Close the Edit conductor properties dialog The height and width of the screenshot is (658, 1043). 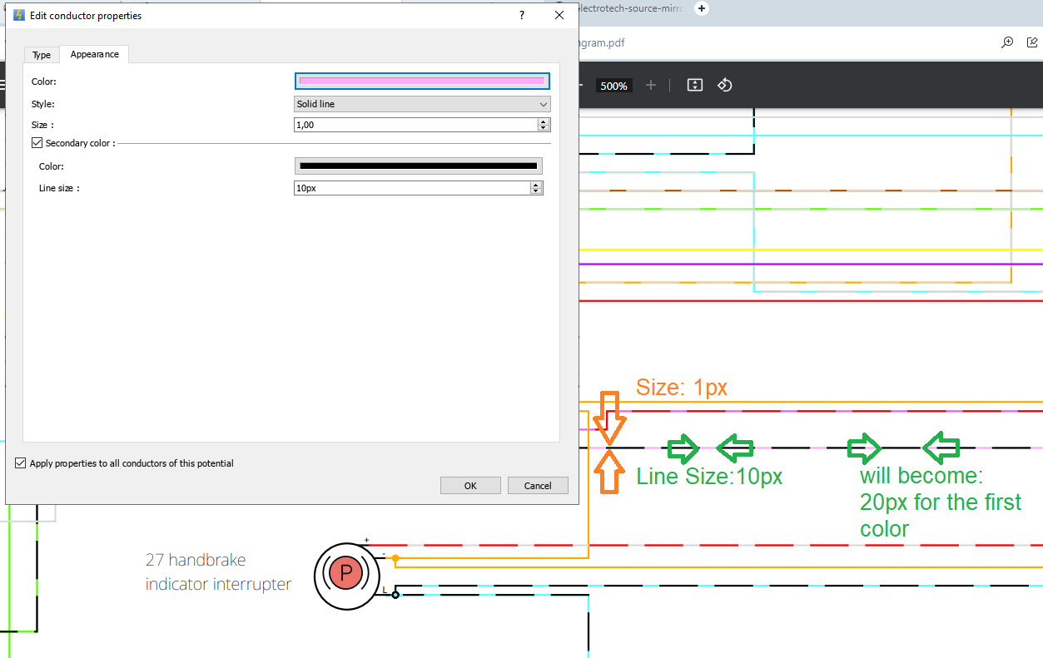click(x=559, y=15)
